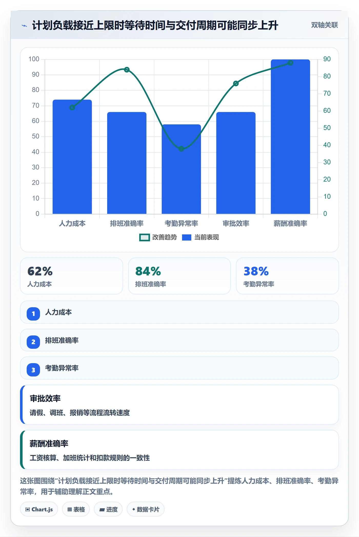Select the 薪酬准确率 bar in the chart
359x537 pixels.
click(290, 137)
